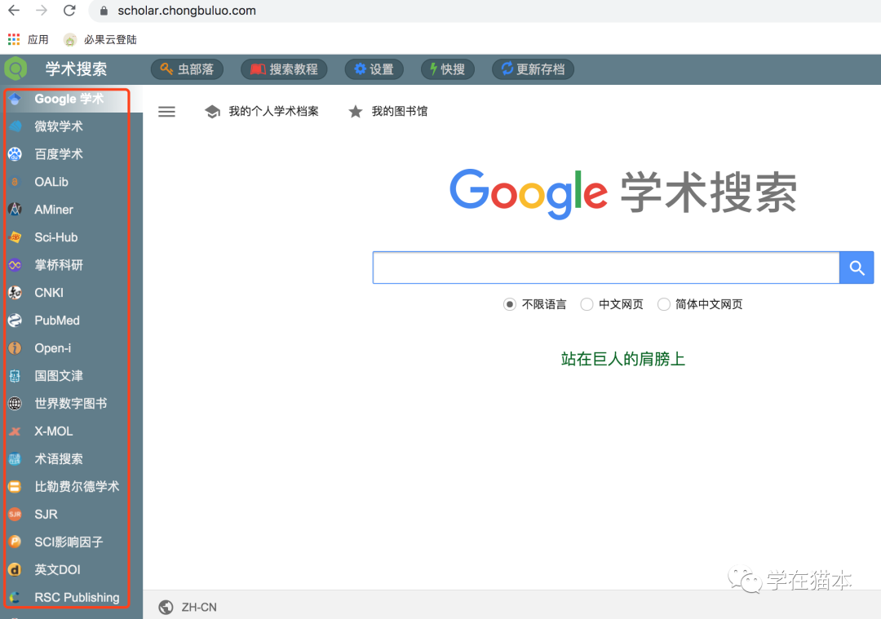Select the 中文网页 radio button
This screenshot has height=619, width=881.
(587, 304)
